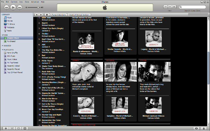This screenshot has width=210, height=131.
Task: Click Michael Jackson Videos title link
Action: [153, 116]
